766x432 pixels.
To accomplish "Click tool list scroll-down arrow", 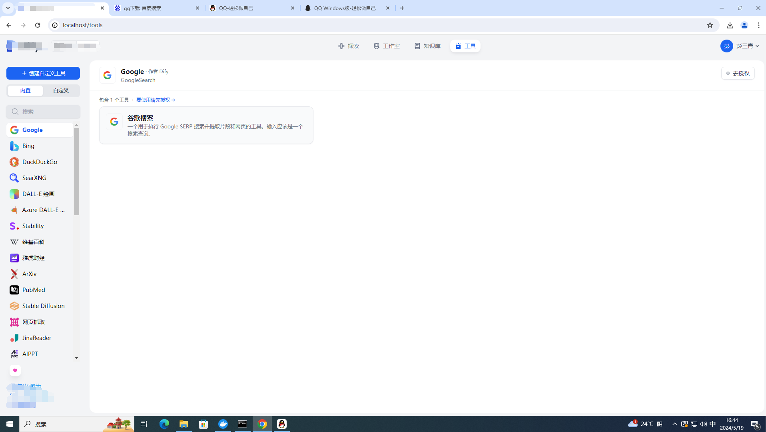I will tap(77, 358).
